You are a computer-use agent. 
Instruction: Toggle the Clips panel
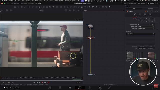[x=31, y=3]
